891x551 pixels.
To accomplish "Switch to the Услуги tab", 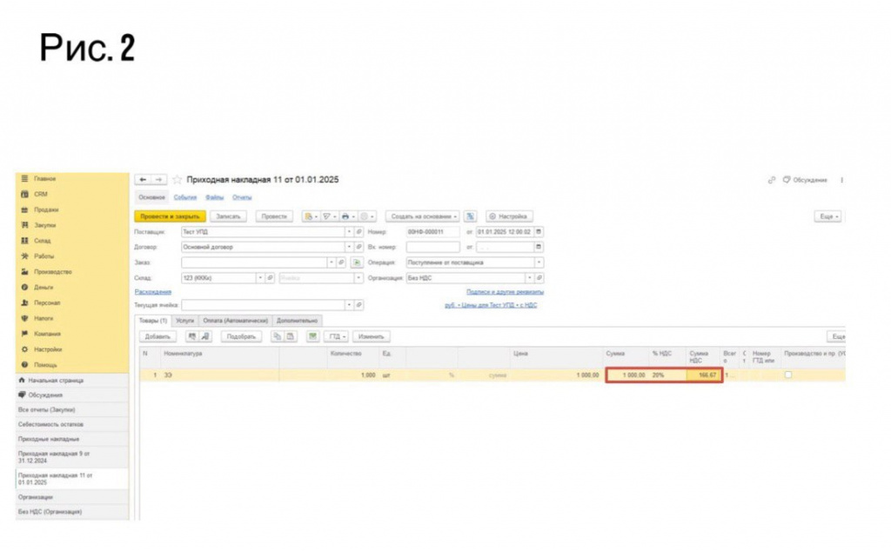I will pos(184,321).
